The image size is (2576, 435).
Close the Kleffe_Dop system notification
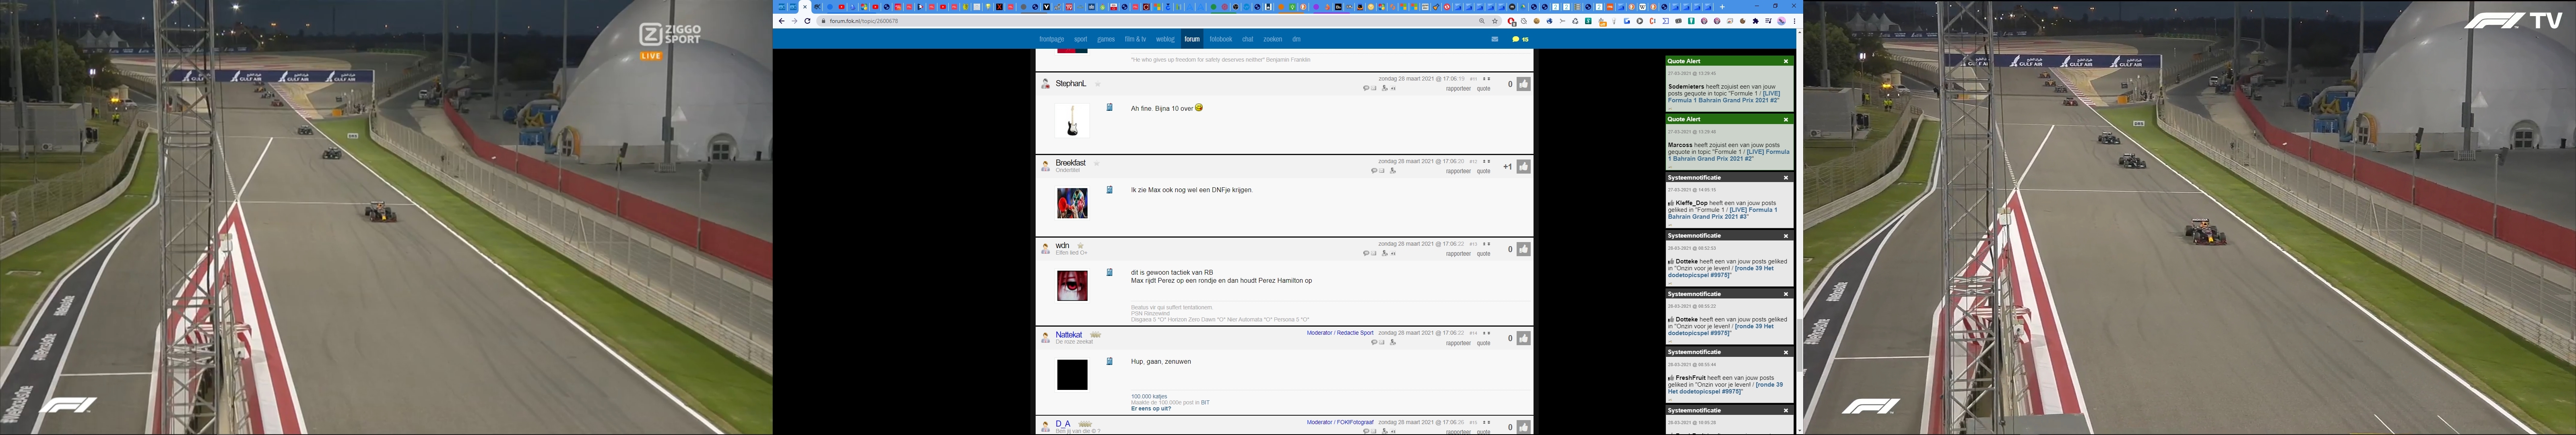1786,178
